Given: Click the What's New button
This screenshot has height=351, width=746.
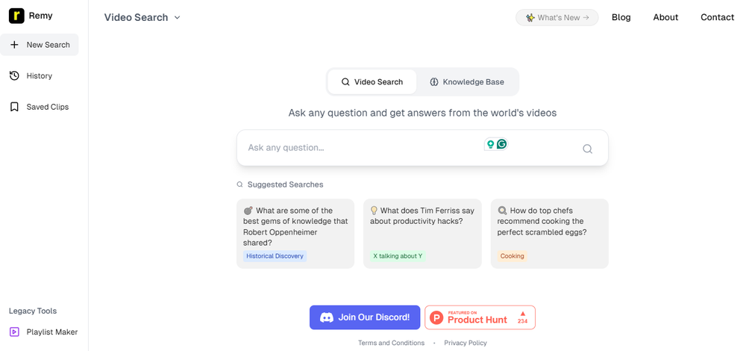Looking at the screenshot, I should 557,17.
